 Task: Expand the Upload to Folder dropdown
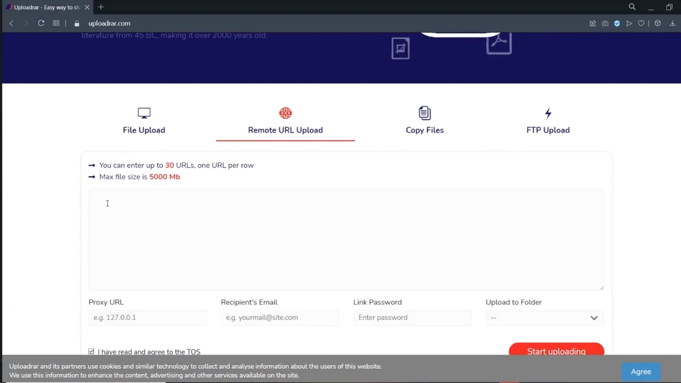(543, 318)
